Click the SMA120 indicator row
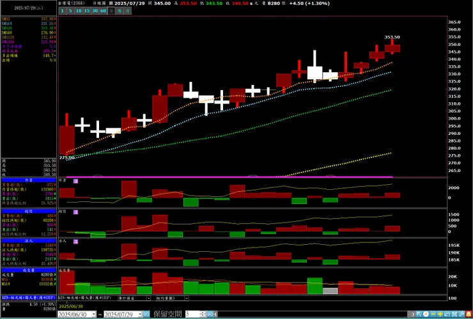This screenshot has width=473, height=319. 29,38
